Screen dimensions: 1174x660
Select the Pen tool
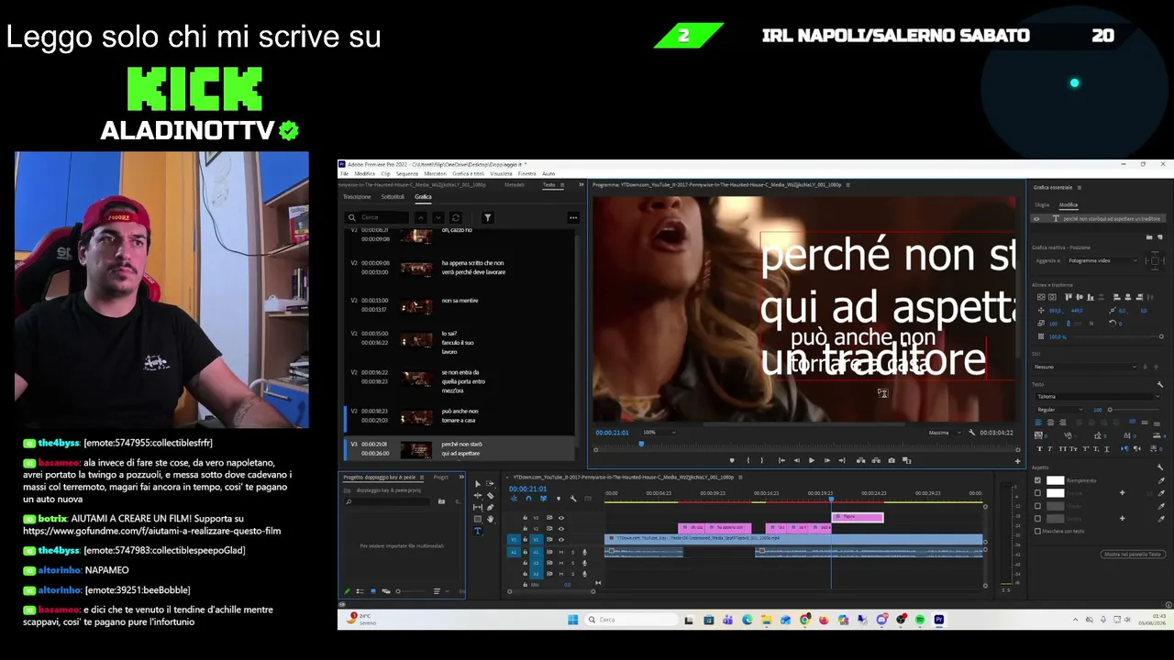click(490, 507)
